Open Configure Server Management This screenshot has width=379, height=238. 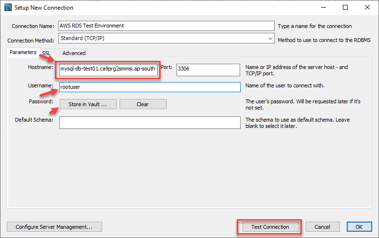coord(54,227)
